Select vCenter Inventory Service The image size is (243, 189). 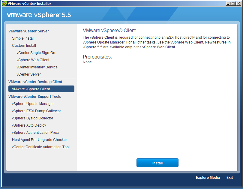[x=37, y=67]
